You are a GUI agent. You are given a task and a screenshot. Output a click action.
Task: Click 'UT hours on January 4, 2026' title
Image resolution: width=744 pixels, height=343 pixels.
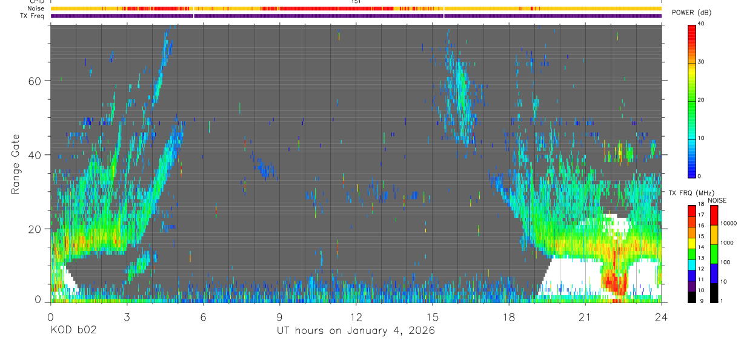click(356, 331)
